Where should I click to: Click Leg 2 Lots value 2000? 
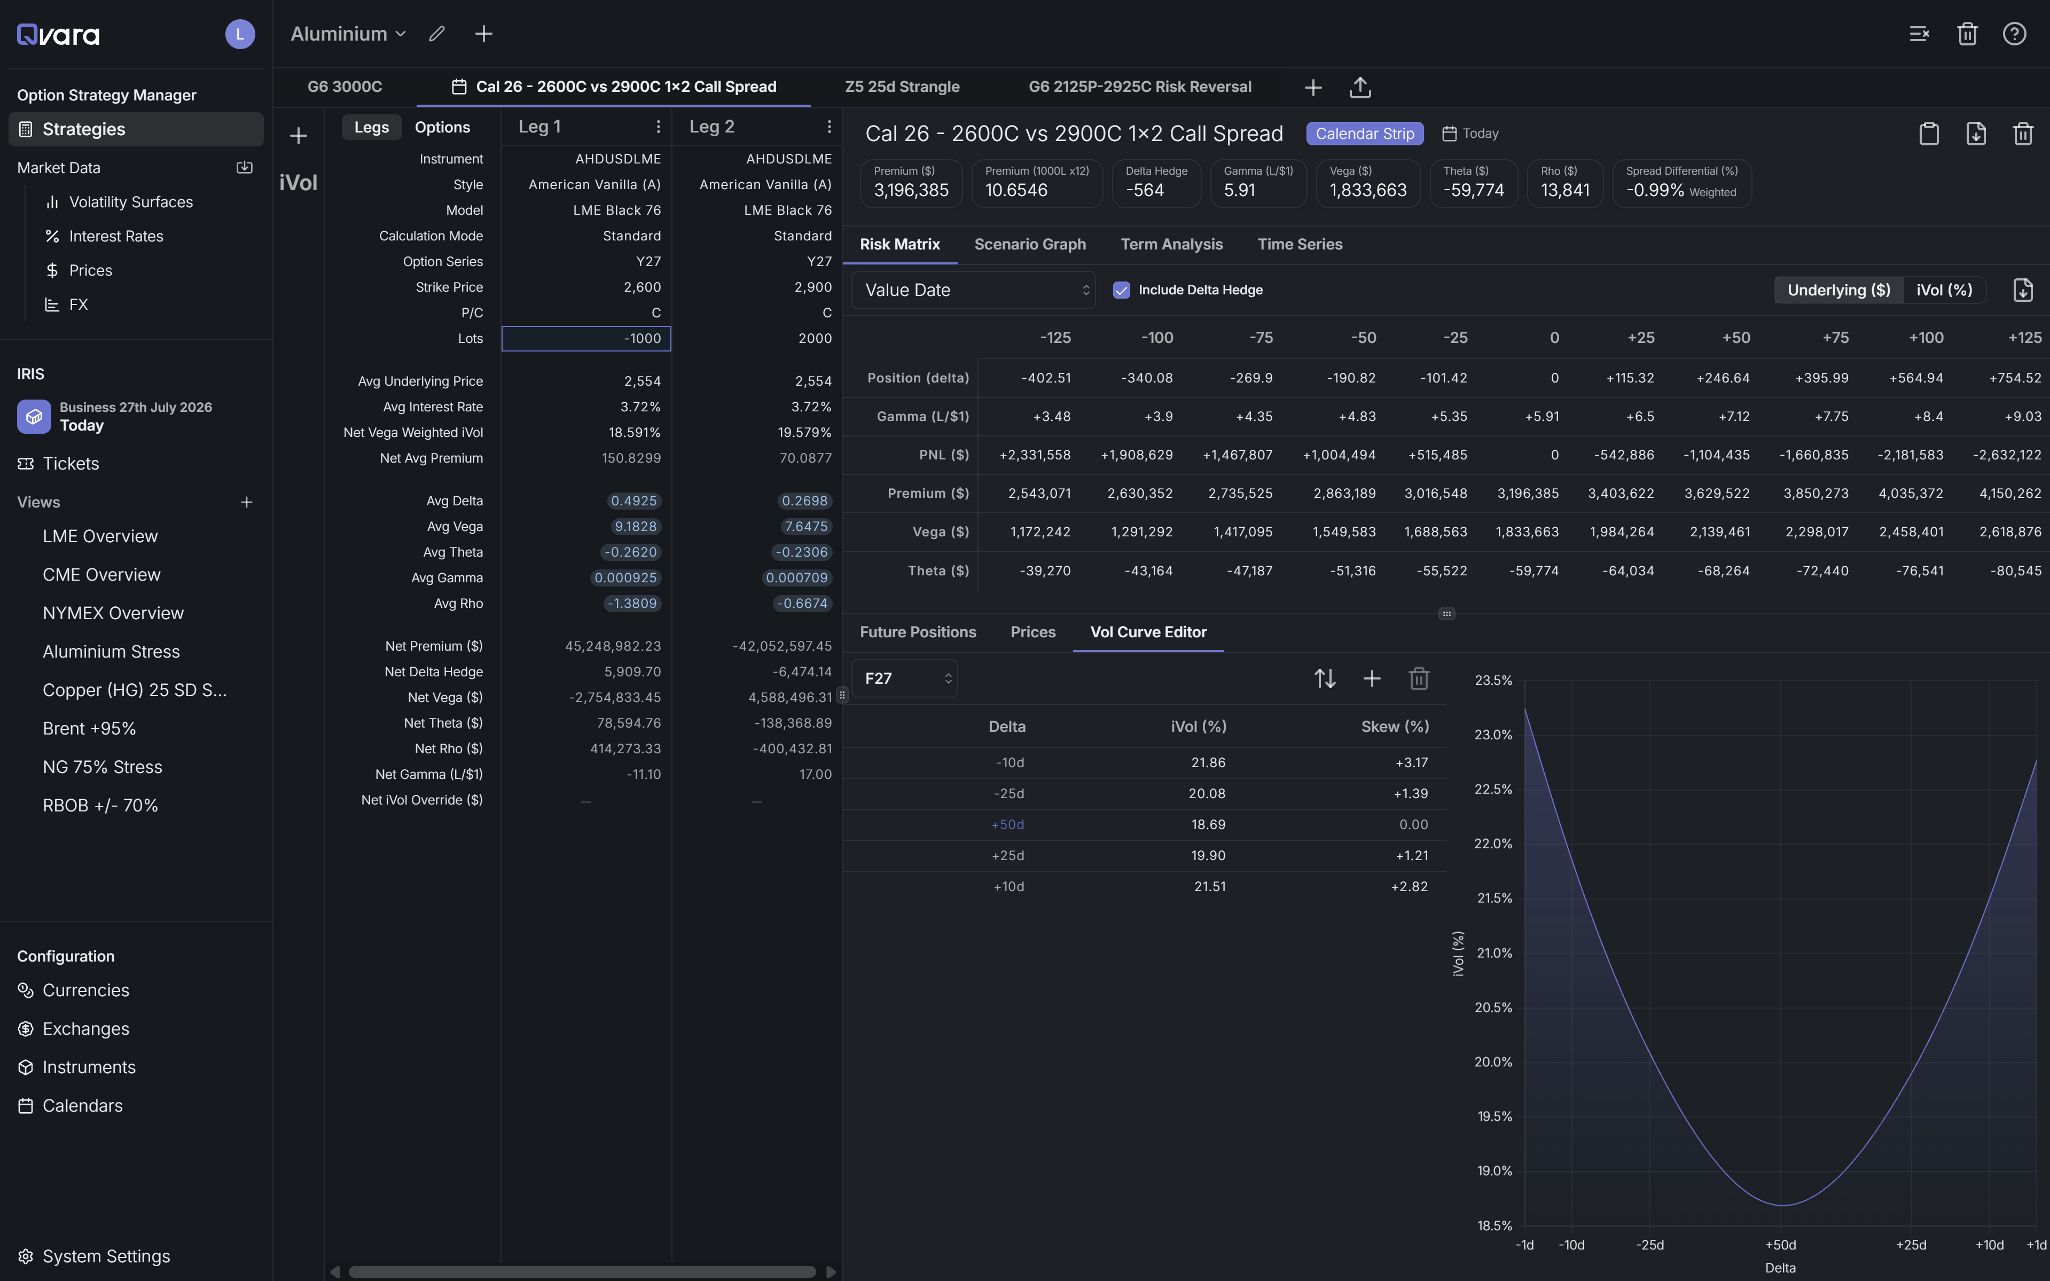814,339
